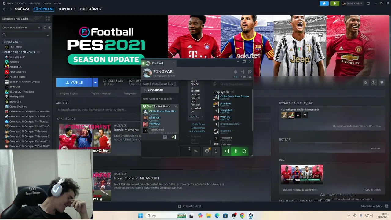Show recently played clock filter in library
391x220 pixels.
(x=45, y=28)
